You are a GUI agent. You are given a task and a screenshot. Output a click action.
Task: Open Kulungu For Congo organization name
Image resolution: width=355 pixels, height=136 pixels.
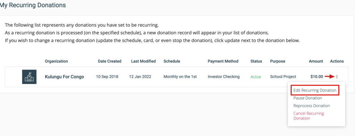pyautogui.click(x=64, y=77)
